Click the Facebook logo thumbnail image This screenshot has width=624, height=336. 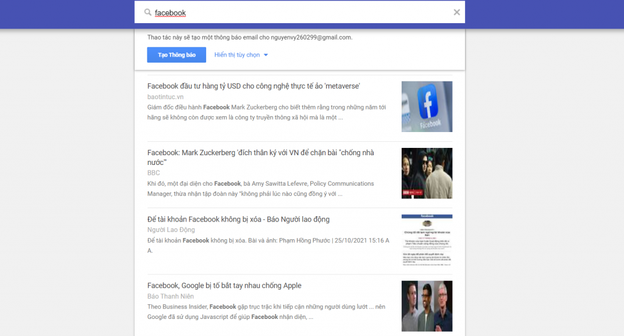427,107
